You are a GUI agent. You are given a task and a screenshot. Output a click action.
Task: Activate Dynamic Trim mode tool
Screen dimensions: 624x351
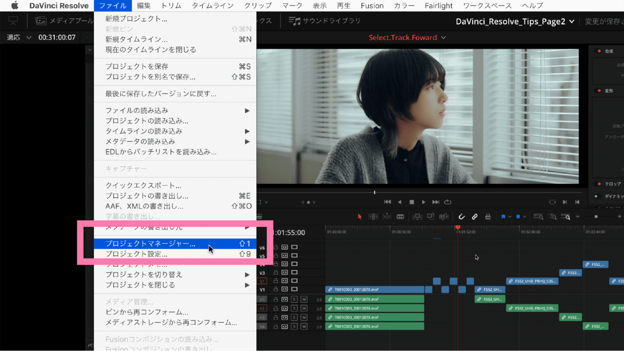(x=387, y=216)
